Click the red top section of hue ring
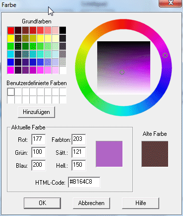The width and height of the screenshot is (183, 216). click(123, 24)
